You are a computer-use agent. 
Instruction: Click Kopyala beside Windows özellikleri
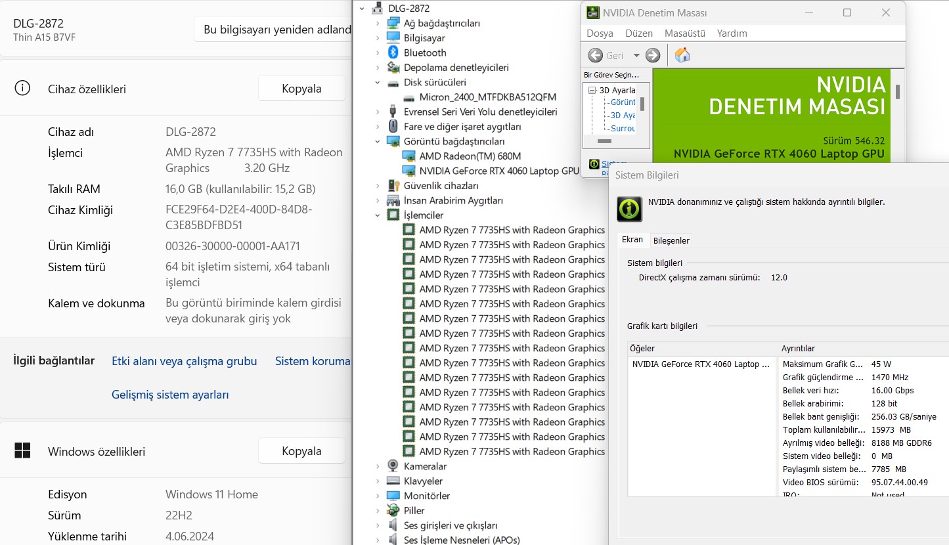[x=301, y=451]
